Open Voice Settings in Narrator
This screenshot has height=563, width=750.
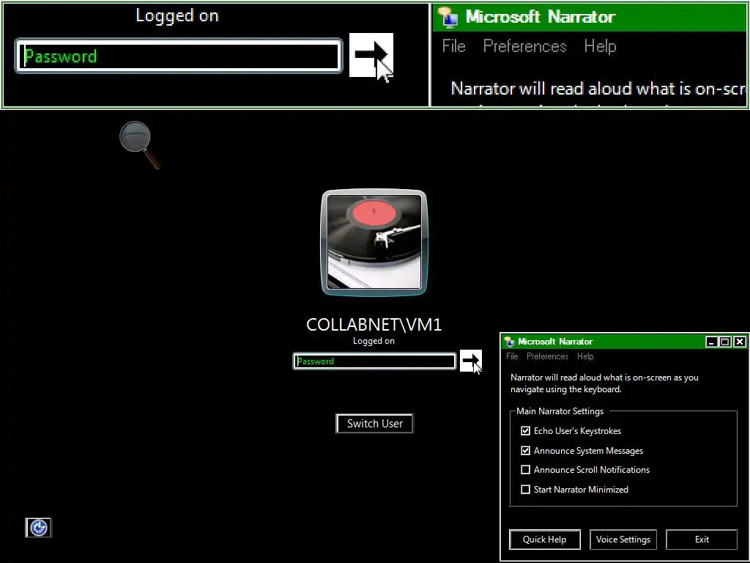point(623,540)
